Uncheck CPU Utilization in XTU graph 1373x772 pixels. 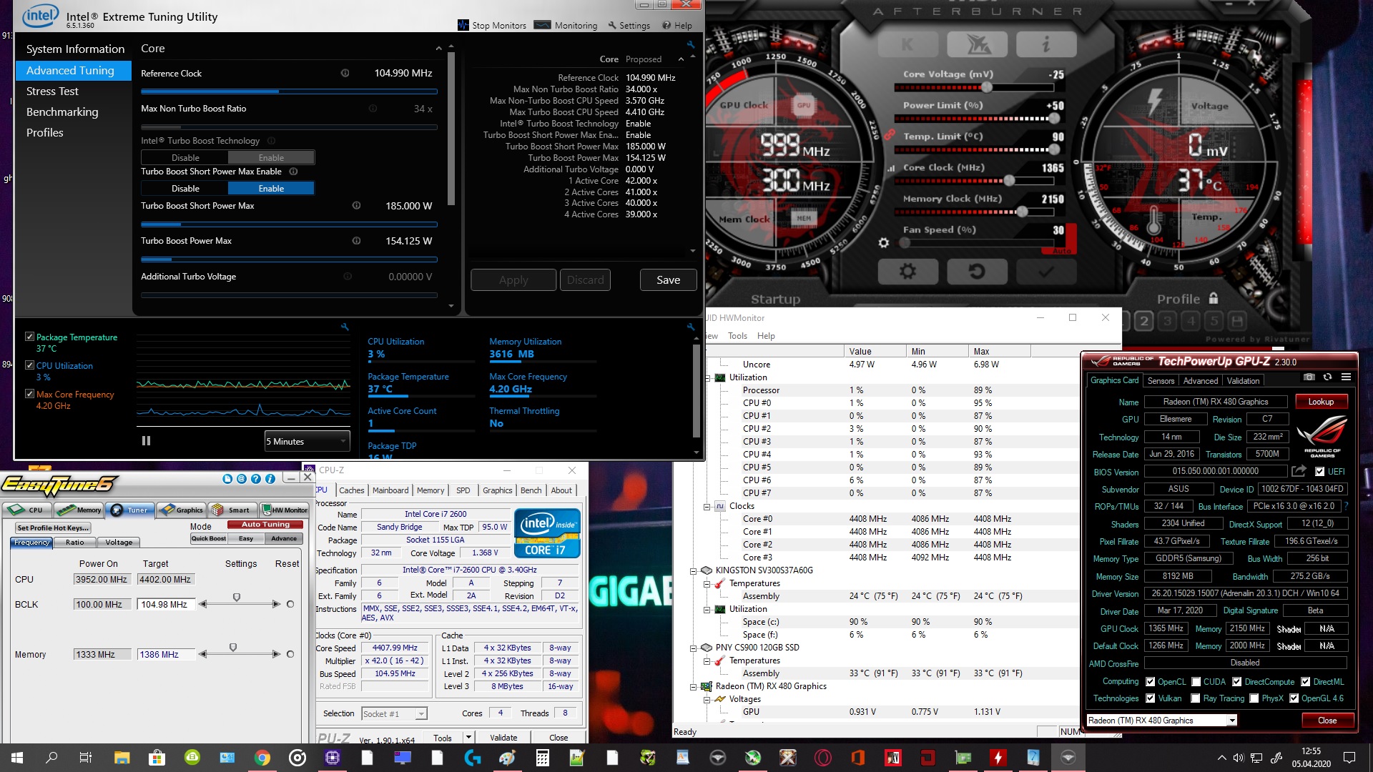29,365
